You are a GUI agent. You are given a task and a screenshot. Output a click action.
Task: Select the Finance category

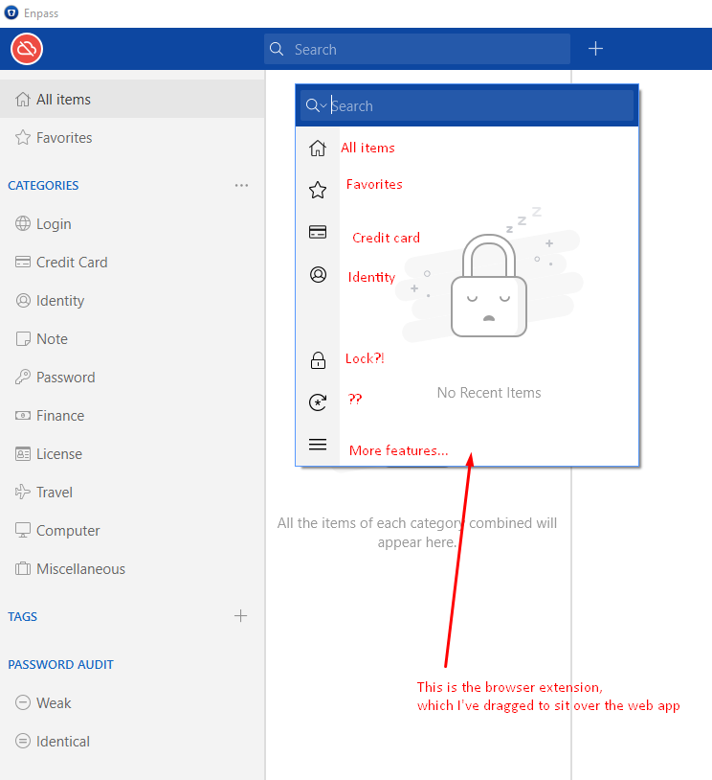click(x=132, y=415)
